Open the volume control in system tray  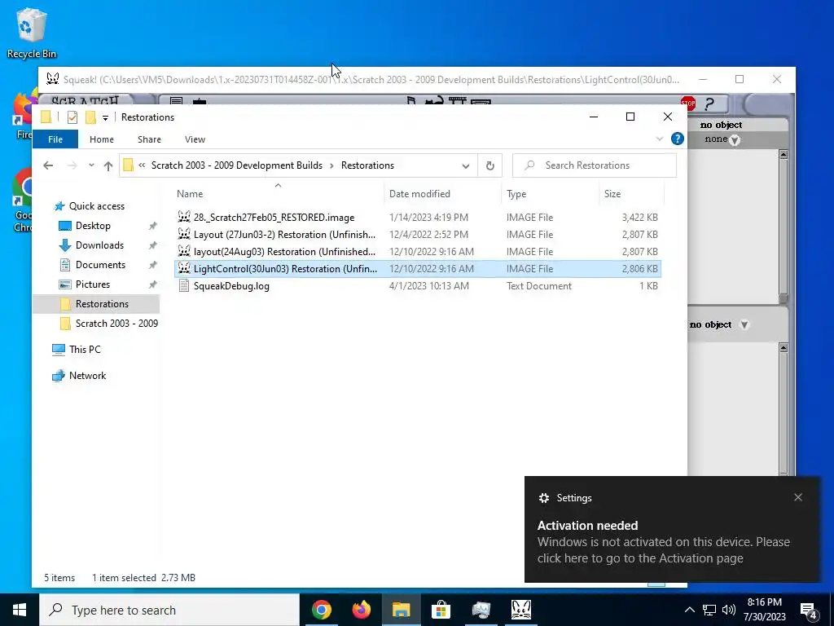[x=729, y=610]
